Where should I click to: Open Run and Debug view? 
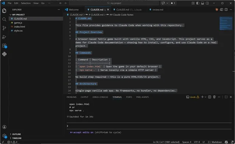tap(4, 37)
